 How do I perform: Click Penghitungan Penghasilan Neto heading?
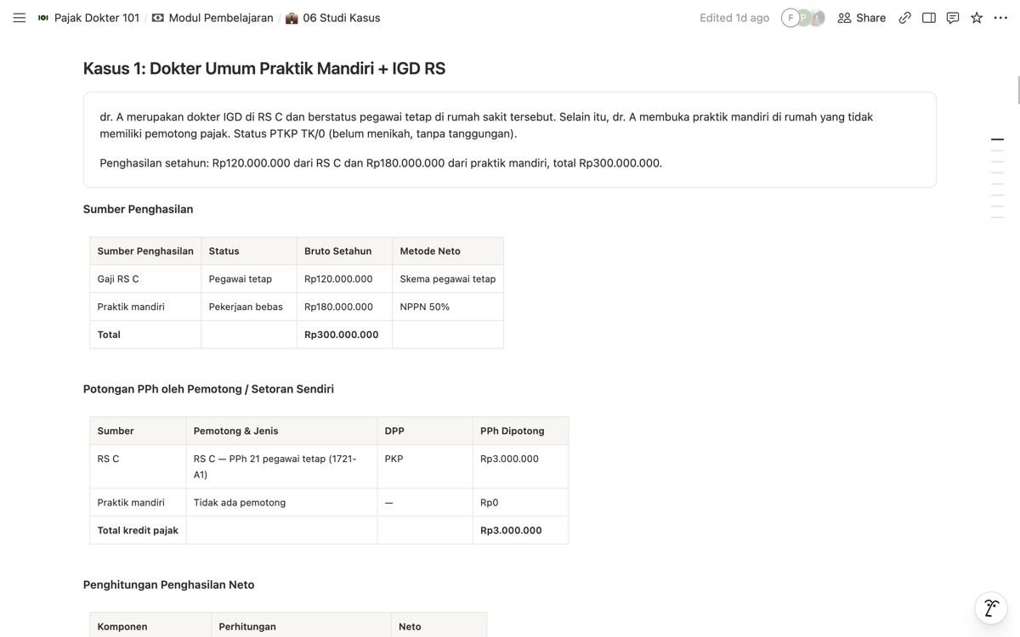168,584
